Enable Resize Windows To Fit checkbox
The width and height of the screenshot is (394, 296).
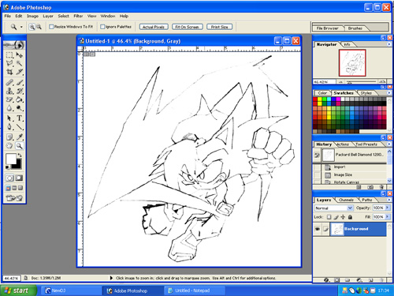click(x=51, y=27)
